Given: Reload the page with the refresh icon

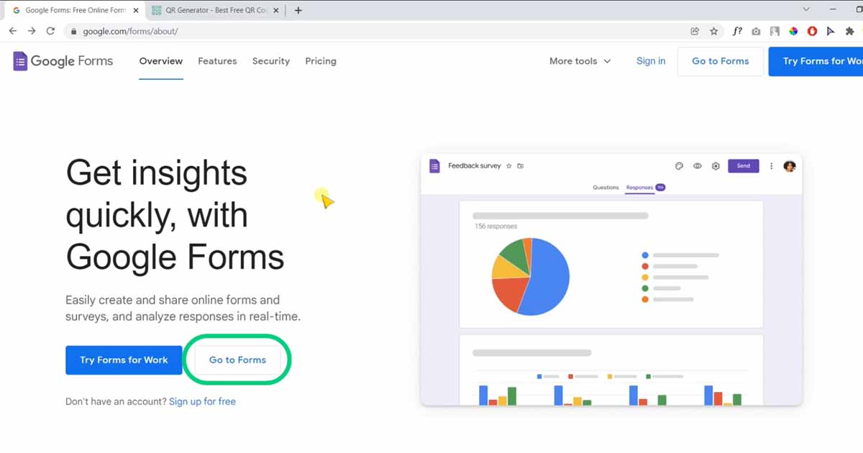Looking at the screenshot, I should click(x=50, y=31).
